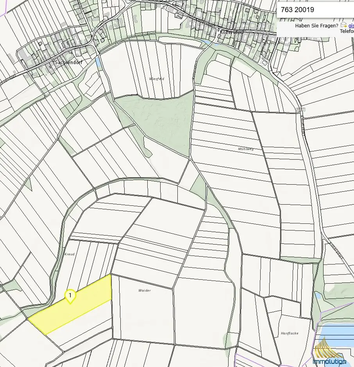Click the "Kreud" field name label

[70, 254]
